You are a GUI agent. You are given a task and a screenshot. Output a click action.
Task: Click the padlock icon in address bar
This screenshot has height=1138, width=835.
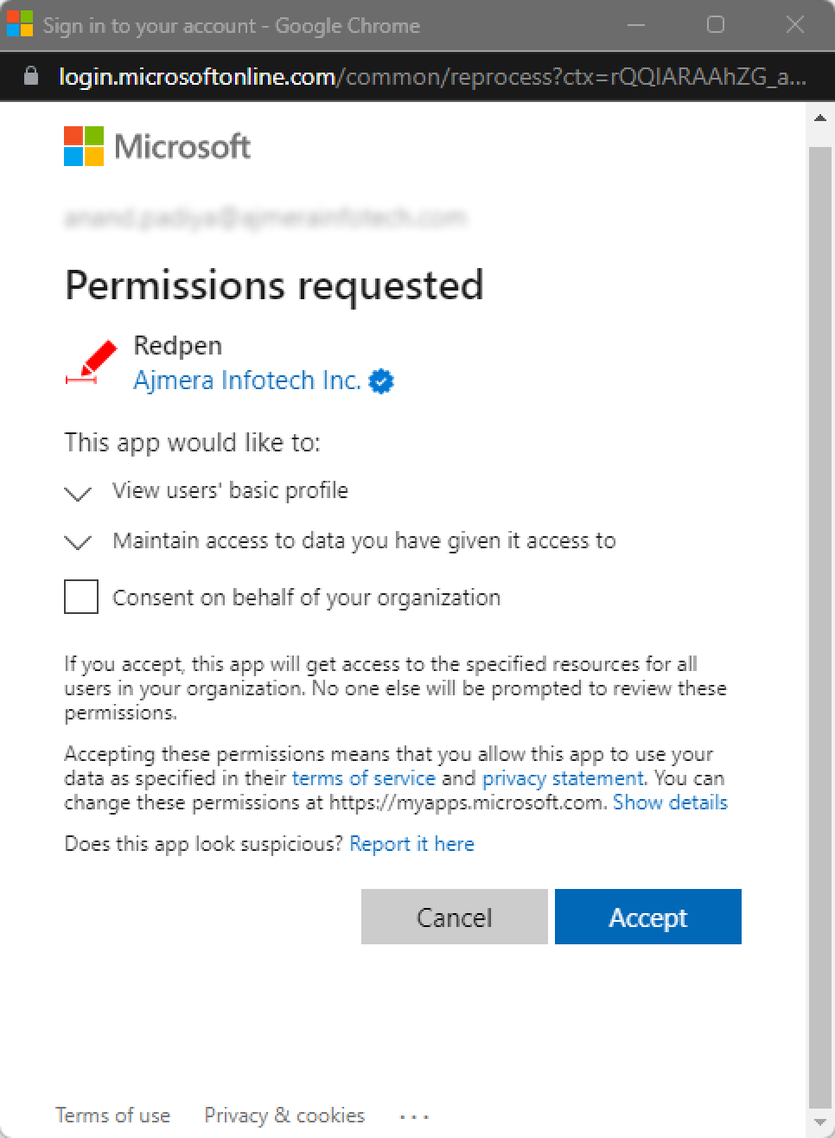tap(31, 76)
